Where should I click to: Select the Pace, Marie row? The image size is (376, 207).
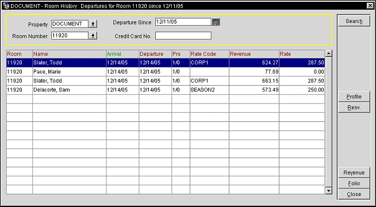coord(166,72)
